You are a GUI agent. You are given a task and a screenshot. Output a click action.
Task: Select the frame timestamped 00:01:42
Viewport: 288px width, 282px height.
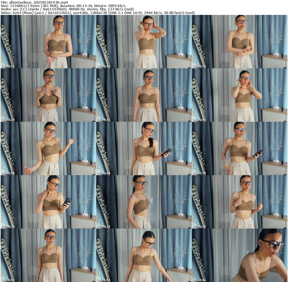(x=144, y=42)
